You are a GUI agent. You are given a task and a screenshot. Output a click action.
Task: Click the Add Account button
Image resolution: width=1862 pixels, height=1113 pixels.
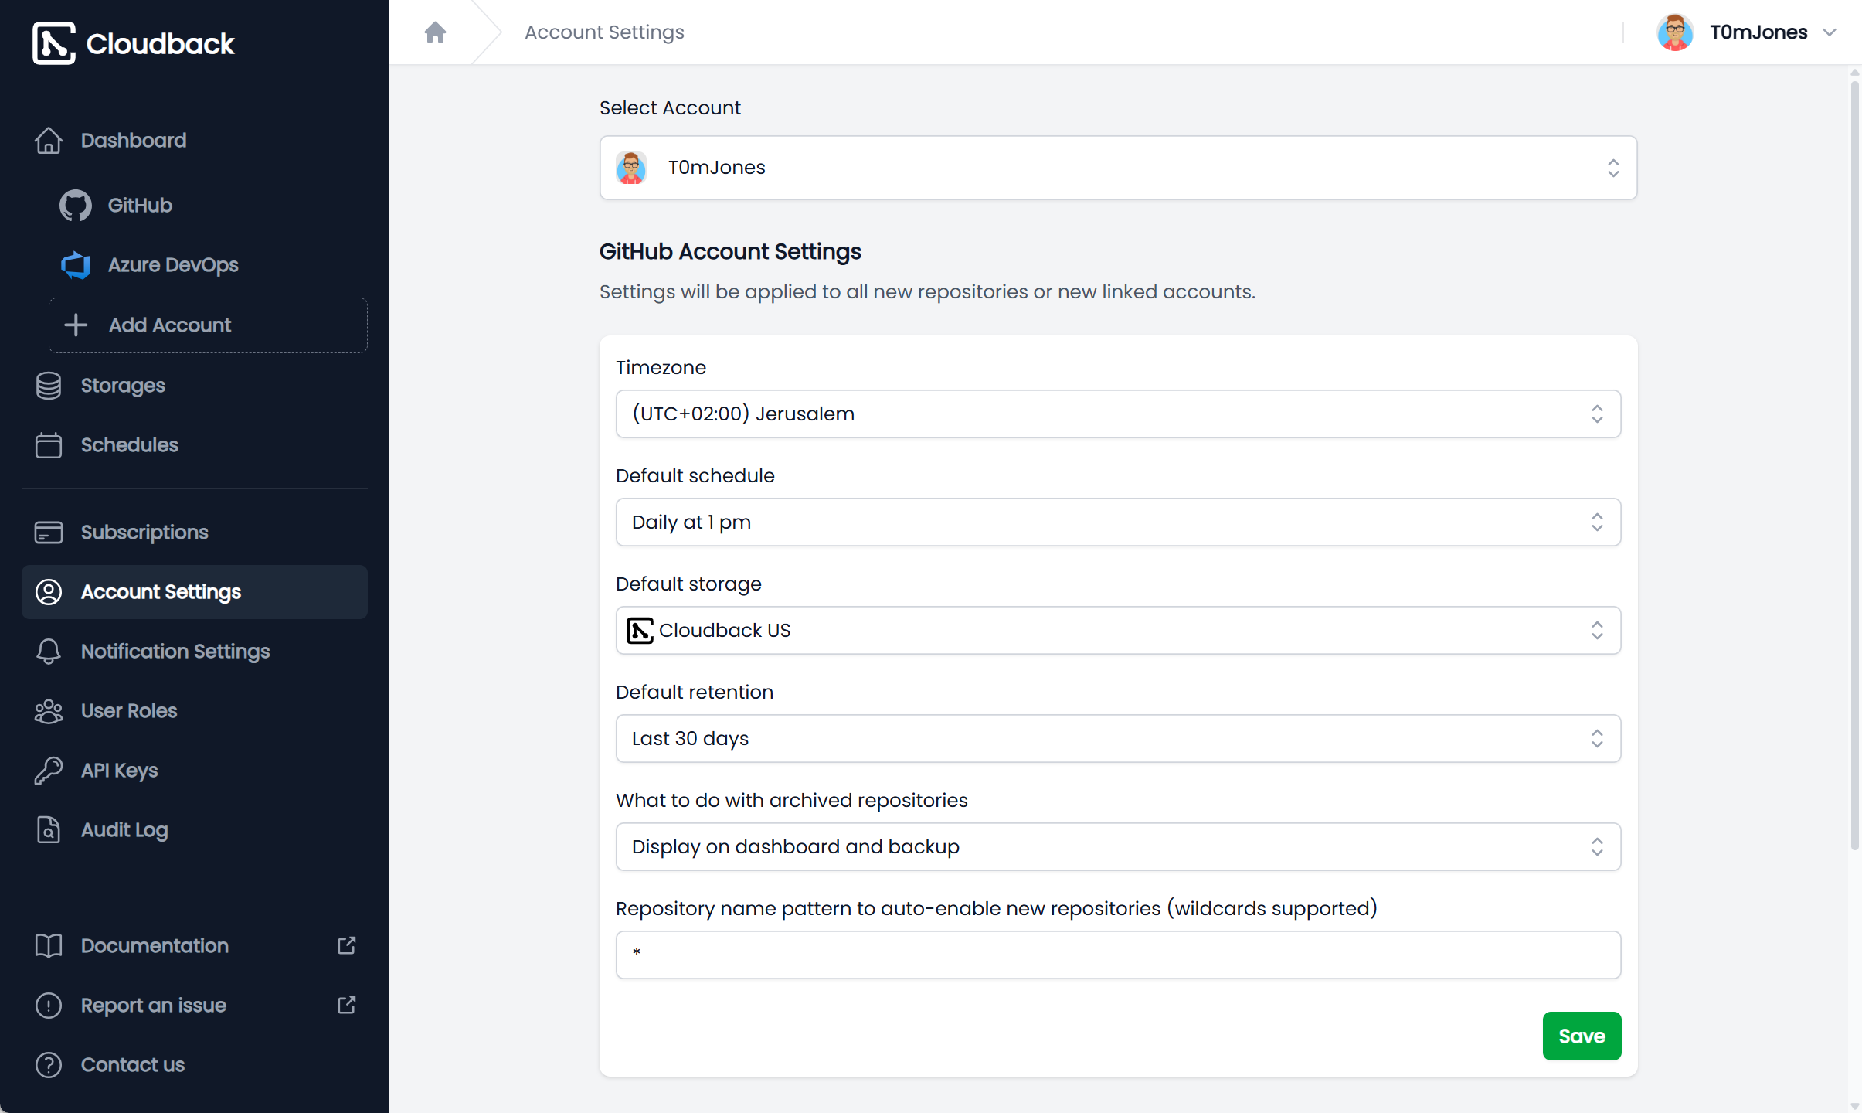point(208,325)
